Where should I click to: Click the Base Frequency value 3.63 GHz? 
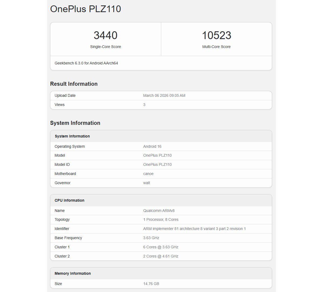point(151,238)
